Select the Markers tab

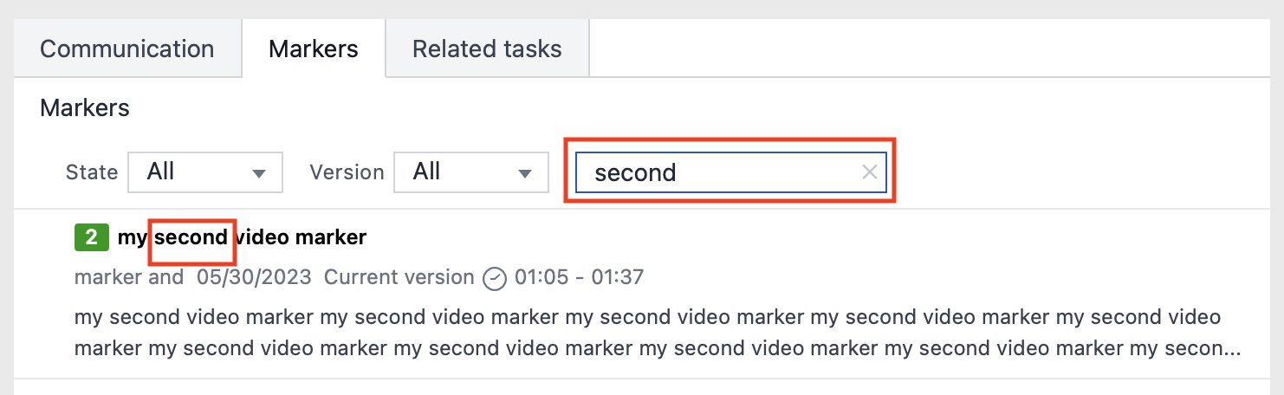pyautogui.click(x=313, y=49)
